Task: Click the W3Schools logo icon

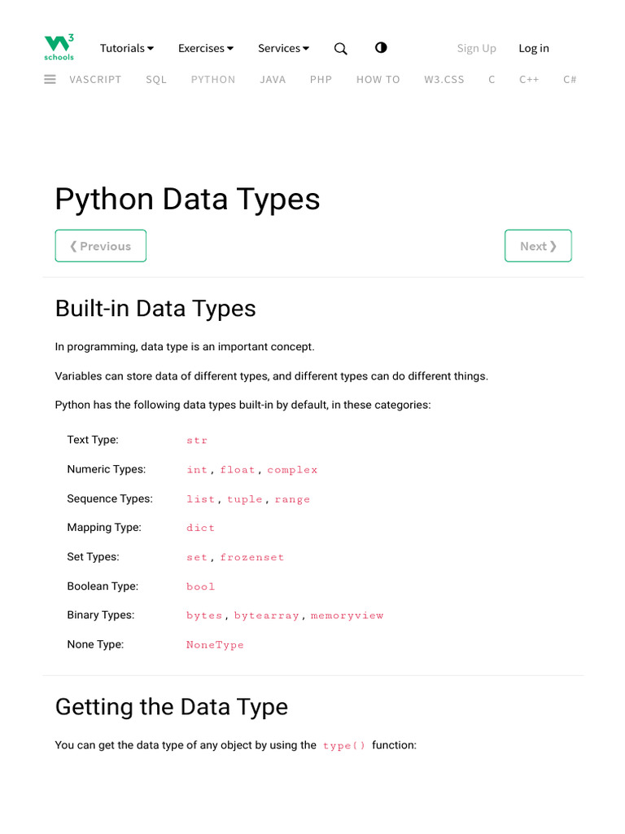Action: (59, 47)
